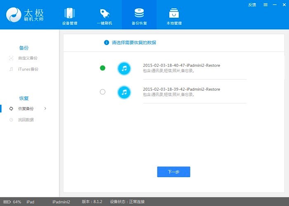Image resolution: width=289 pixels, height=206 pixels.
Task: Select the 2015-02-03-18-39-42 backup radio button
Action: tap(103, 92)
